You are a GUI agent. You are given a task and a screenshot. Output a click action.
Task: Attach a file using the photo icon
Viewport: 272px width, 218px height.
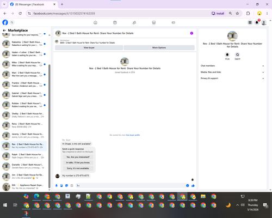point(61,185)
